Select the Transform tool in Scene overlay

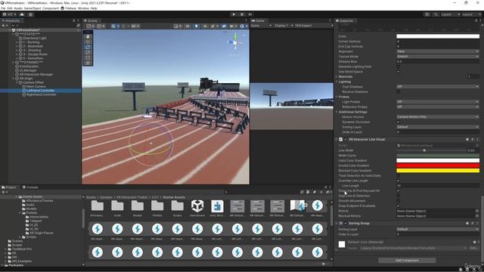point(88,63)
